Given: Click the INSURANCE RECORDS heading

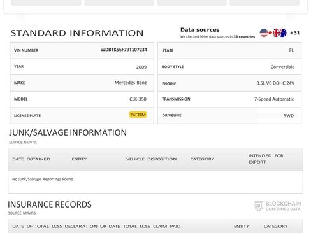Looking at the screenshot, I should tap(50, 204).
